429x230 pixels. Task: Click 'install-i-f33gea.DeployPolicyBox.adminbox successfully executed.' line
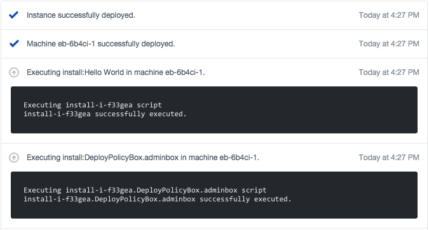158,199
